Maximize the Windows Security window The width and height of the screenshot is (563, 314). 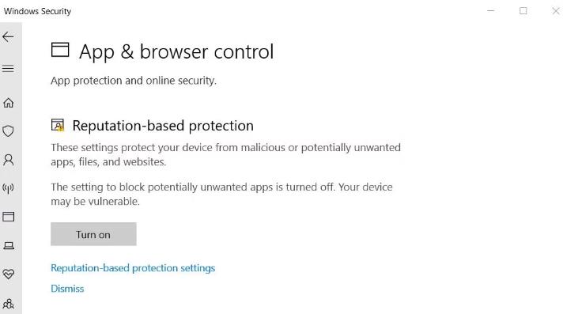523,11
